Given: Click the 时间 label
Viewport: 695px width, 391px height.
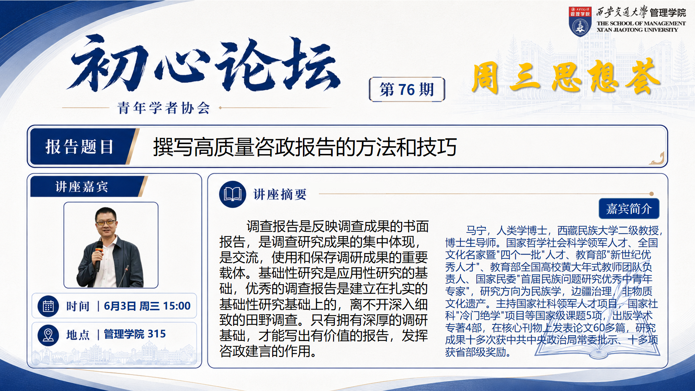Looking at the screenshot, I should (x=77, y=306).
